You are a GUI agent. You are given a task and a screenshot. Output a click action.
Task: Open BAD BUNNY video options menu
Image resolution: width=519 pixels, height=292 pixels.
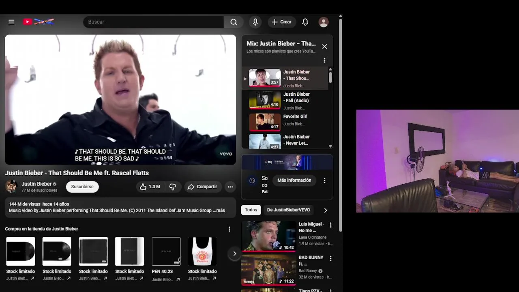tap(330, 258)
